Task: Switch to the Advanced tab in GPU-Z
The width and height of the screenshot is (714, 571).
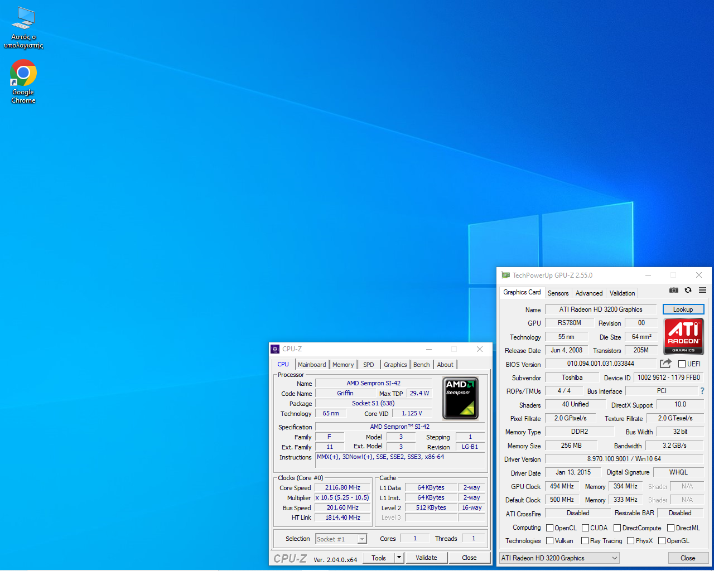Action: click(x=589, y=293)
